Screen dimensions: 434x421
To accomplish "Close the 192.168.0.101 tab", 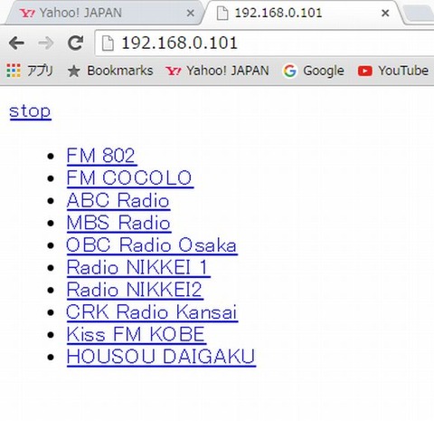I will pyautogui.click(x=385, y=13).
